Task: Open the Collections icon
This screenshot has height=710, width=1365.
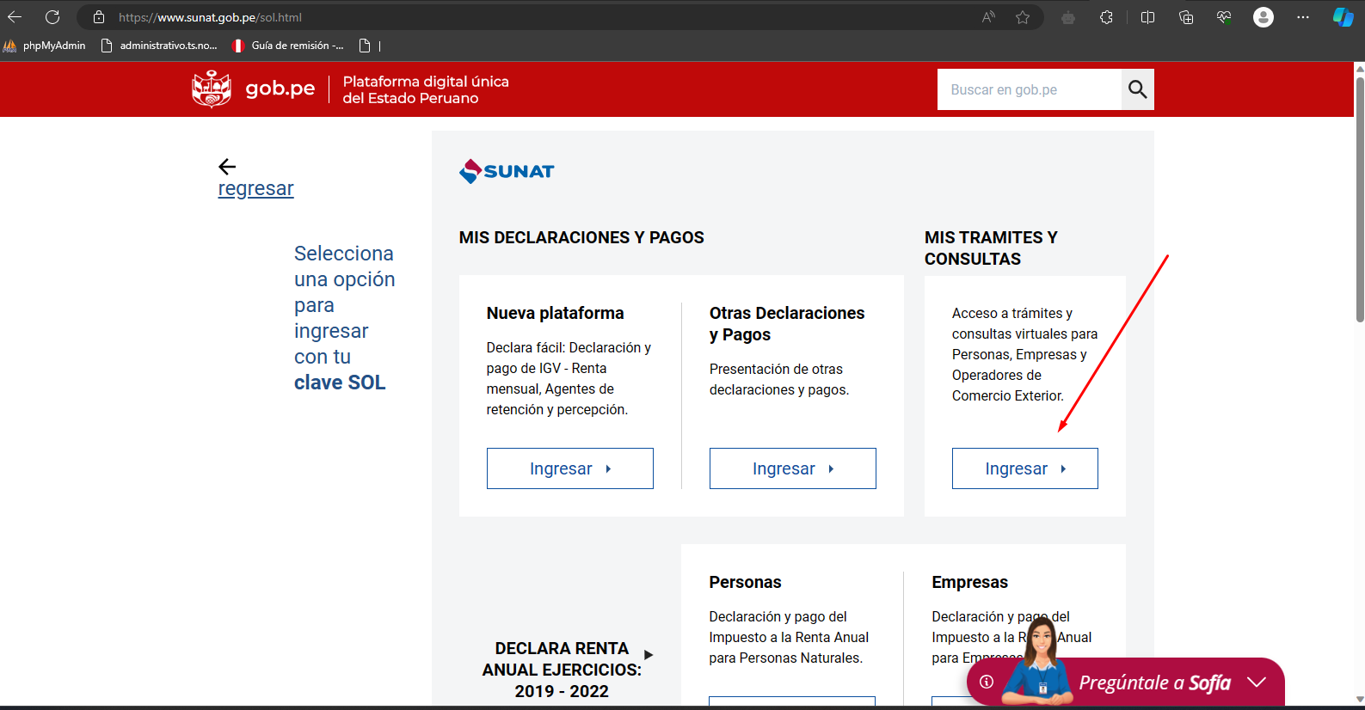Action: (x=1186, y=17)
